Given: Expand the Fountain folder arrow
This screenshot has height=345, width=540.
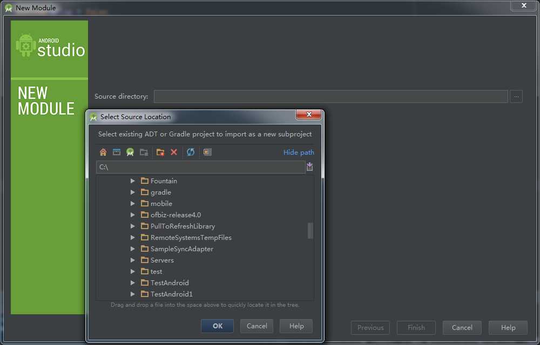Looking at the screenshot, I should tap(133, 181).
